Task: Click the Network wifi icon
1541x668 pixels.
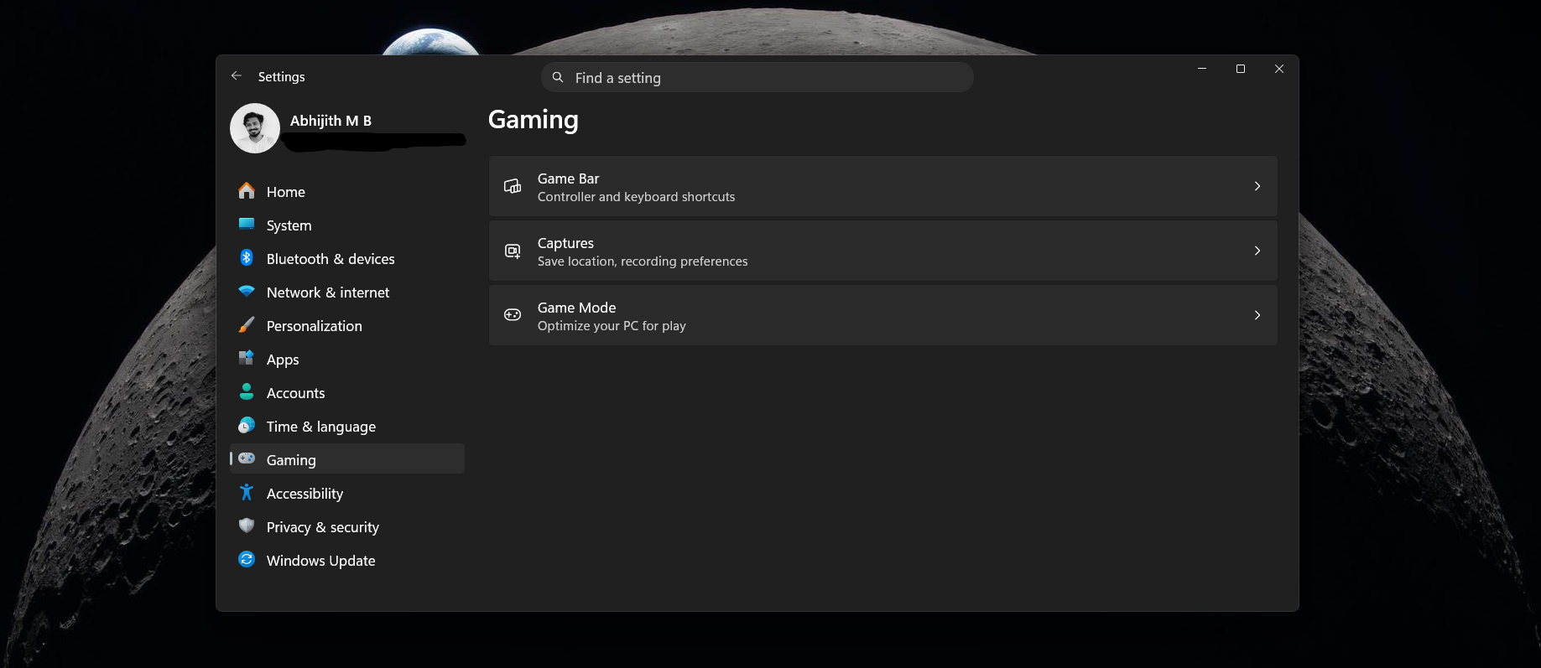Action: pyautogui.click(x=247, y=292)
